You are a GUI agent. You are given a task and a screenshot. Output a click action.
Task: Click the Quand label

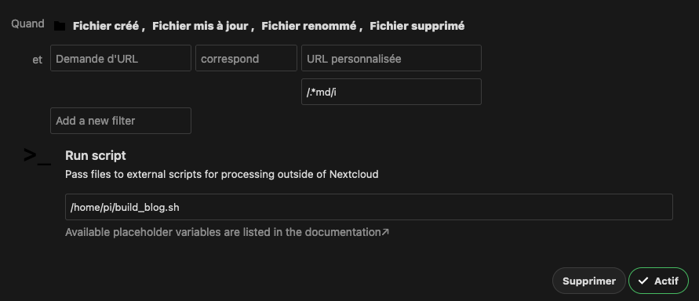[x=27, y=24]
